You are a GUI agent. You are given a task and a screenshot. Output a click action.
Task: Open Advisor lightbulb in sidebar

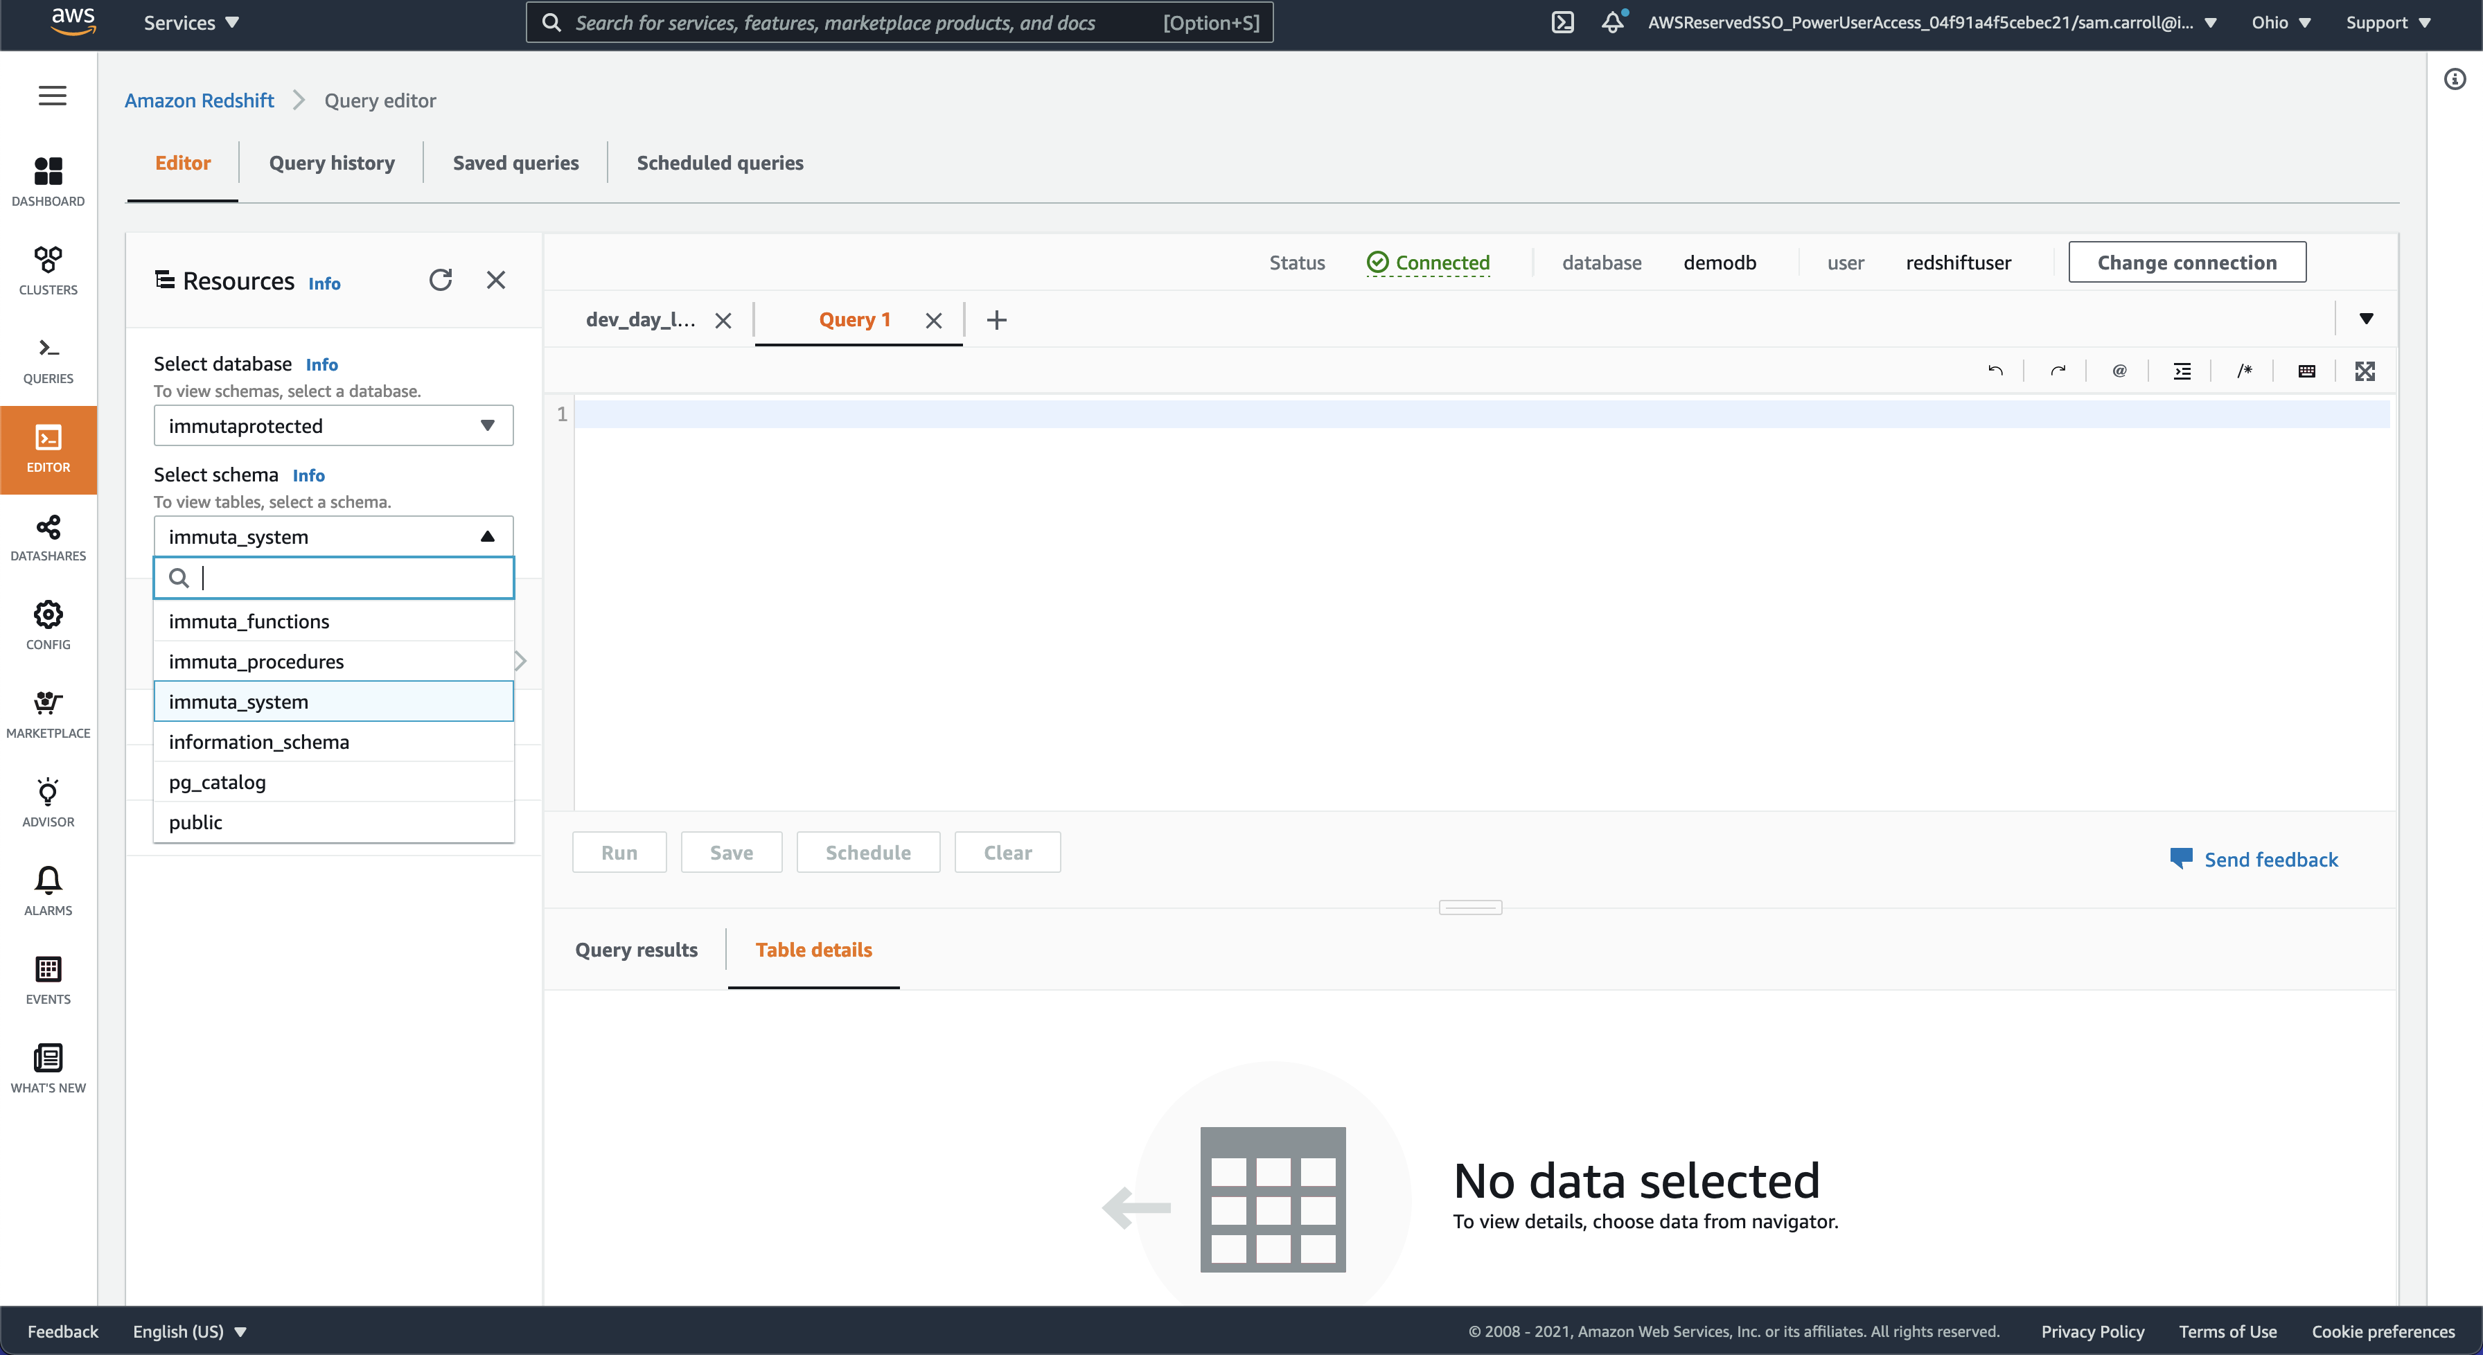[48, 803]
